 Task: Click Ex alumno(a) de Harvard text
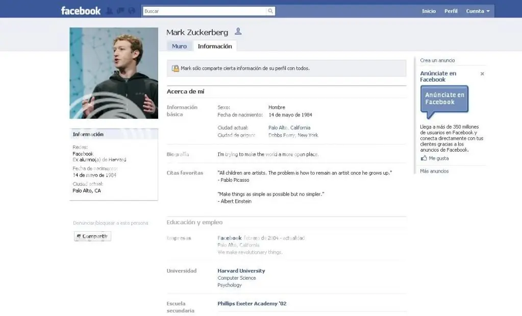coord(99,159)
